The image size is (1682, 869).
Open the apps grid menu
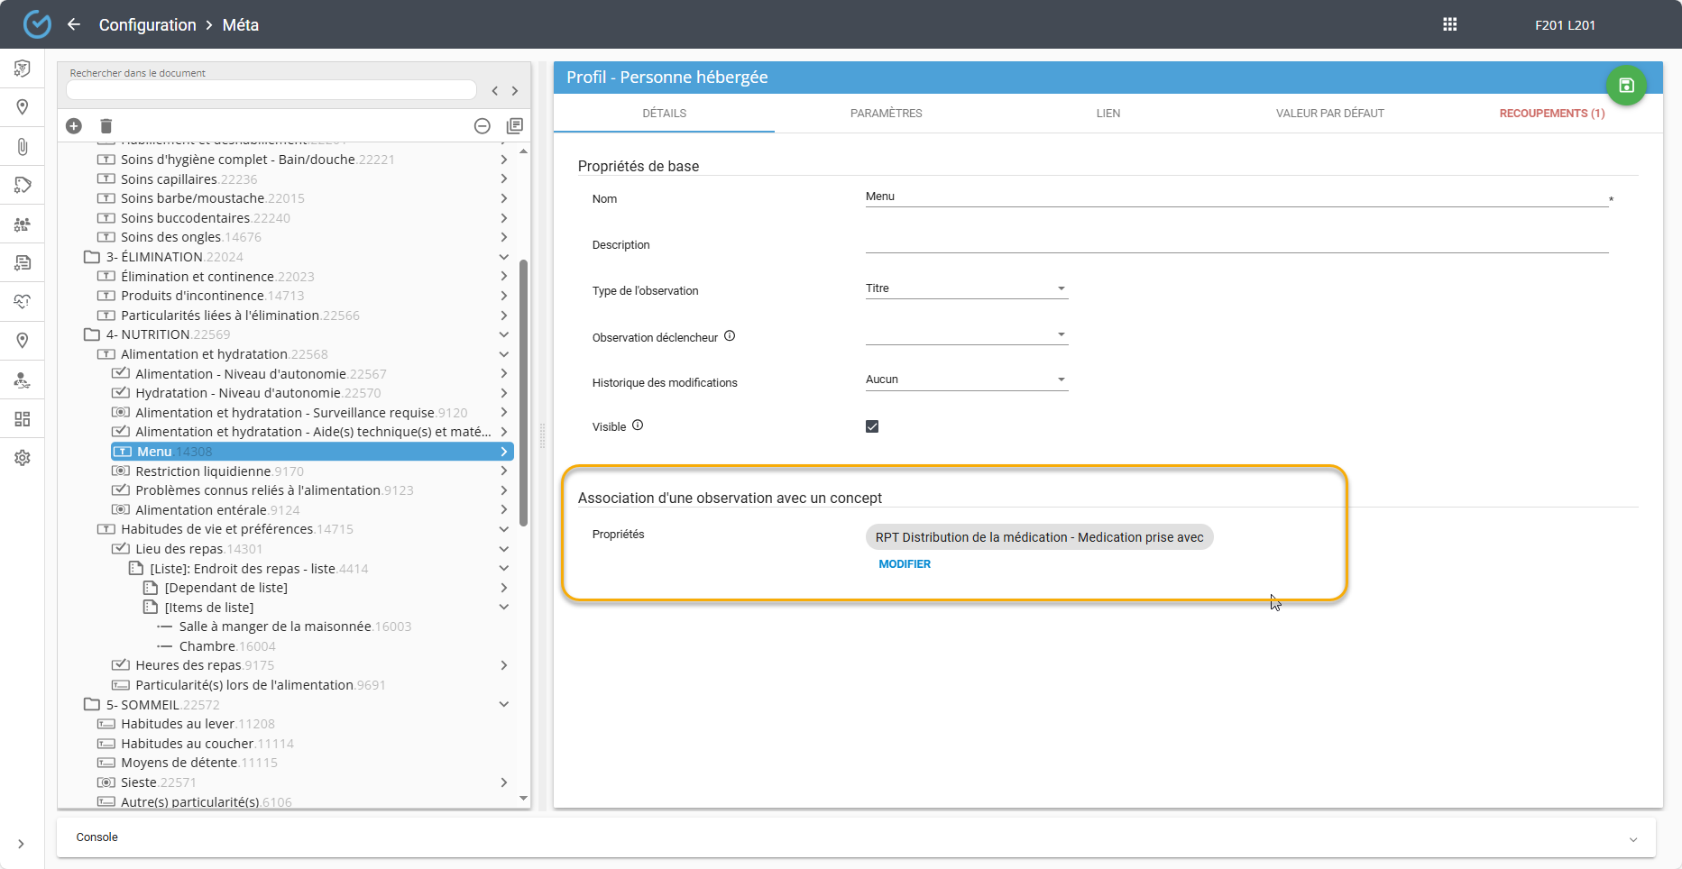tap(1449, 24)
